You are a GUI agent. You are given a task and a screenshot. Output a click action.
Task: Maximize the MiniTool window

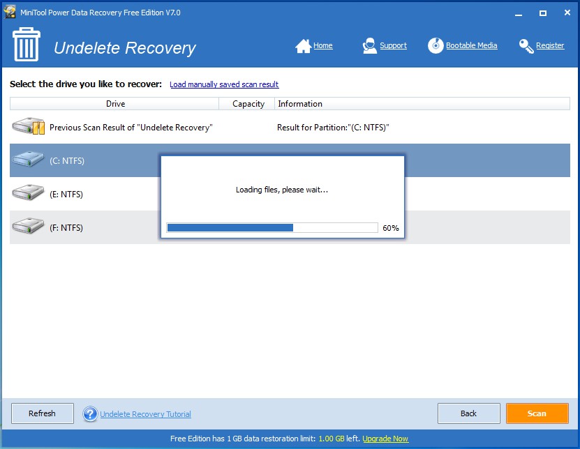(x=542, y=13)
